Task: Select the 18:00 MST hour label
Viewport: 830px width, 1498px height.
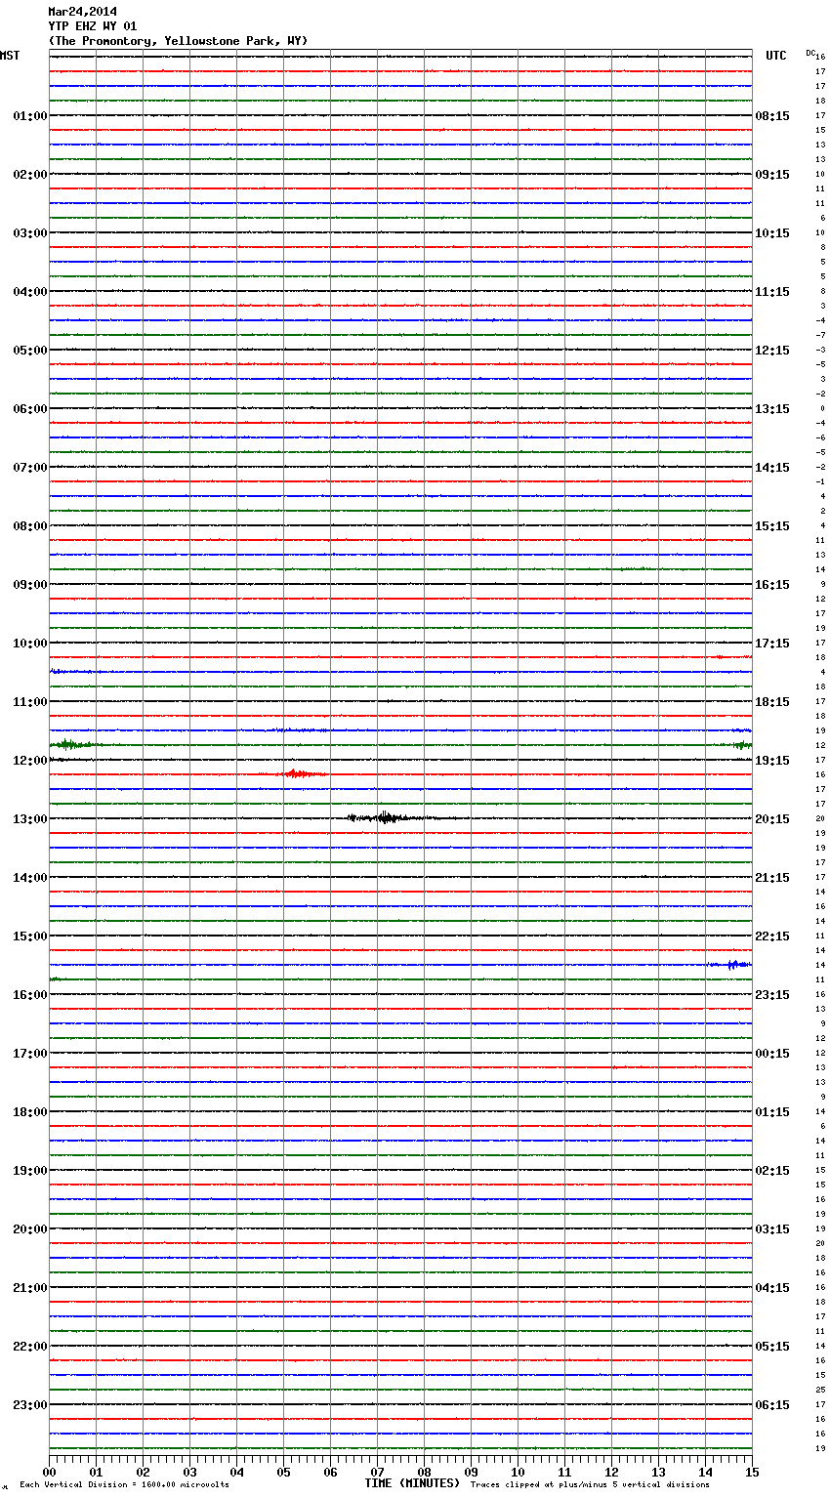Action: click(29, 1112)
